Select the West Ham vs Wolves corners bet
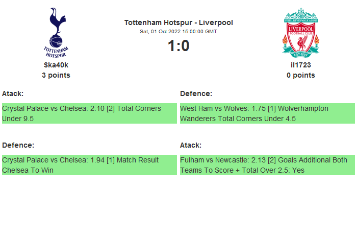This screenshot has width=357, height=235. 267,113
